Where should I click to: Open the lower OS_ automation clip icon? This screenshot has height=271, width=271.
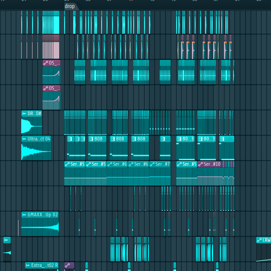coord(46,89)
